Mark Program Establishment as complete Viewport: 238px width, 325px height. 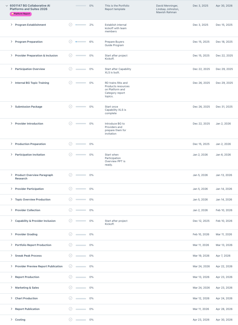coord(70,25)
